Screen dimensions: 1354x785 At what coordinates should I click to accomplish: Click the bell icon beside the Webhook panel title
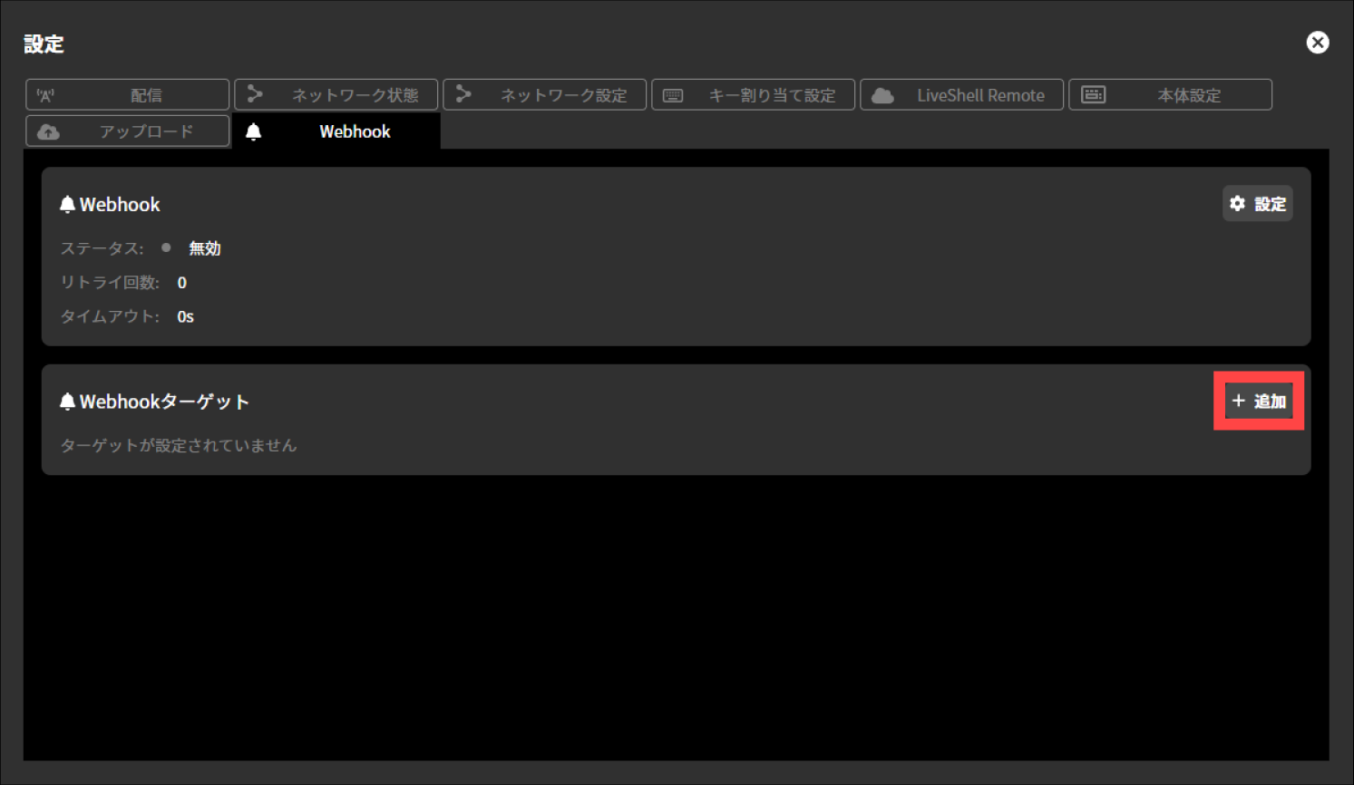pos(66,204)
